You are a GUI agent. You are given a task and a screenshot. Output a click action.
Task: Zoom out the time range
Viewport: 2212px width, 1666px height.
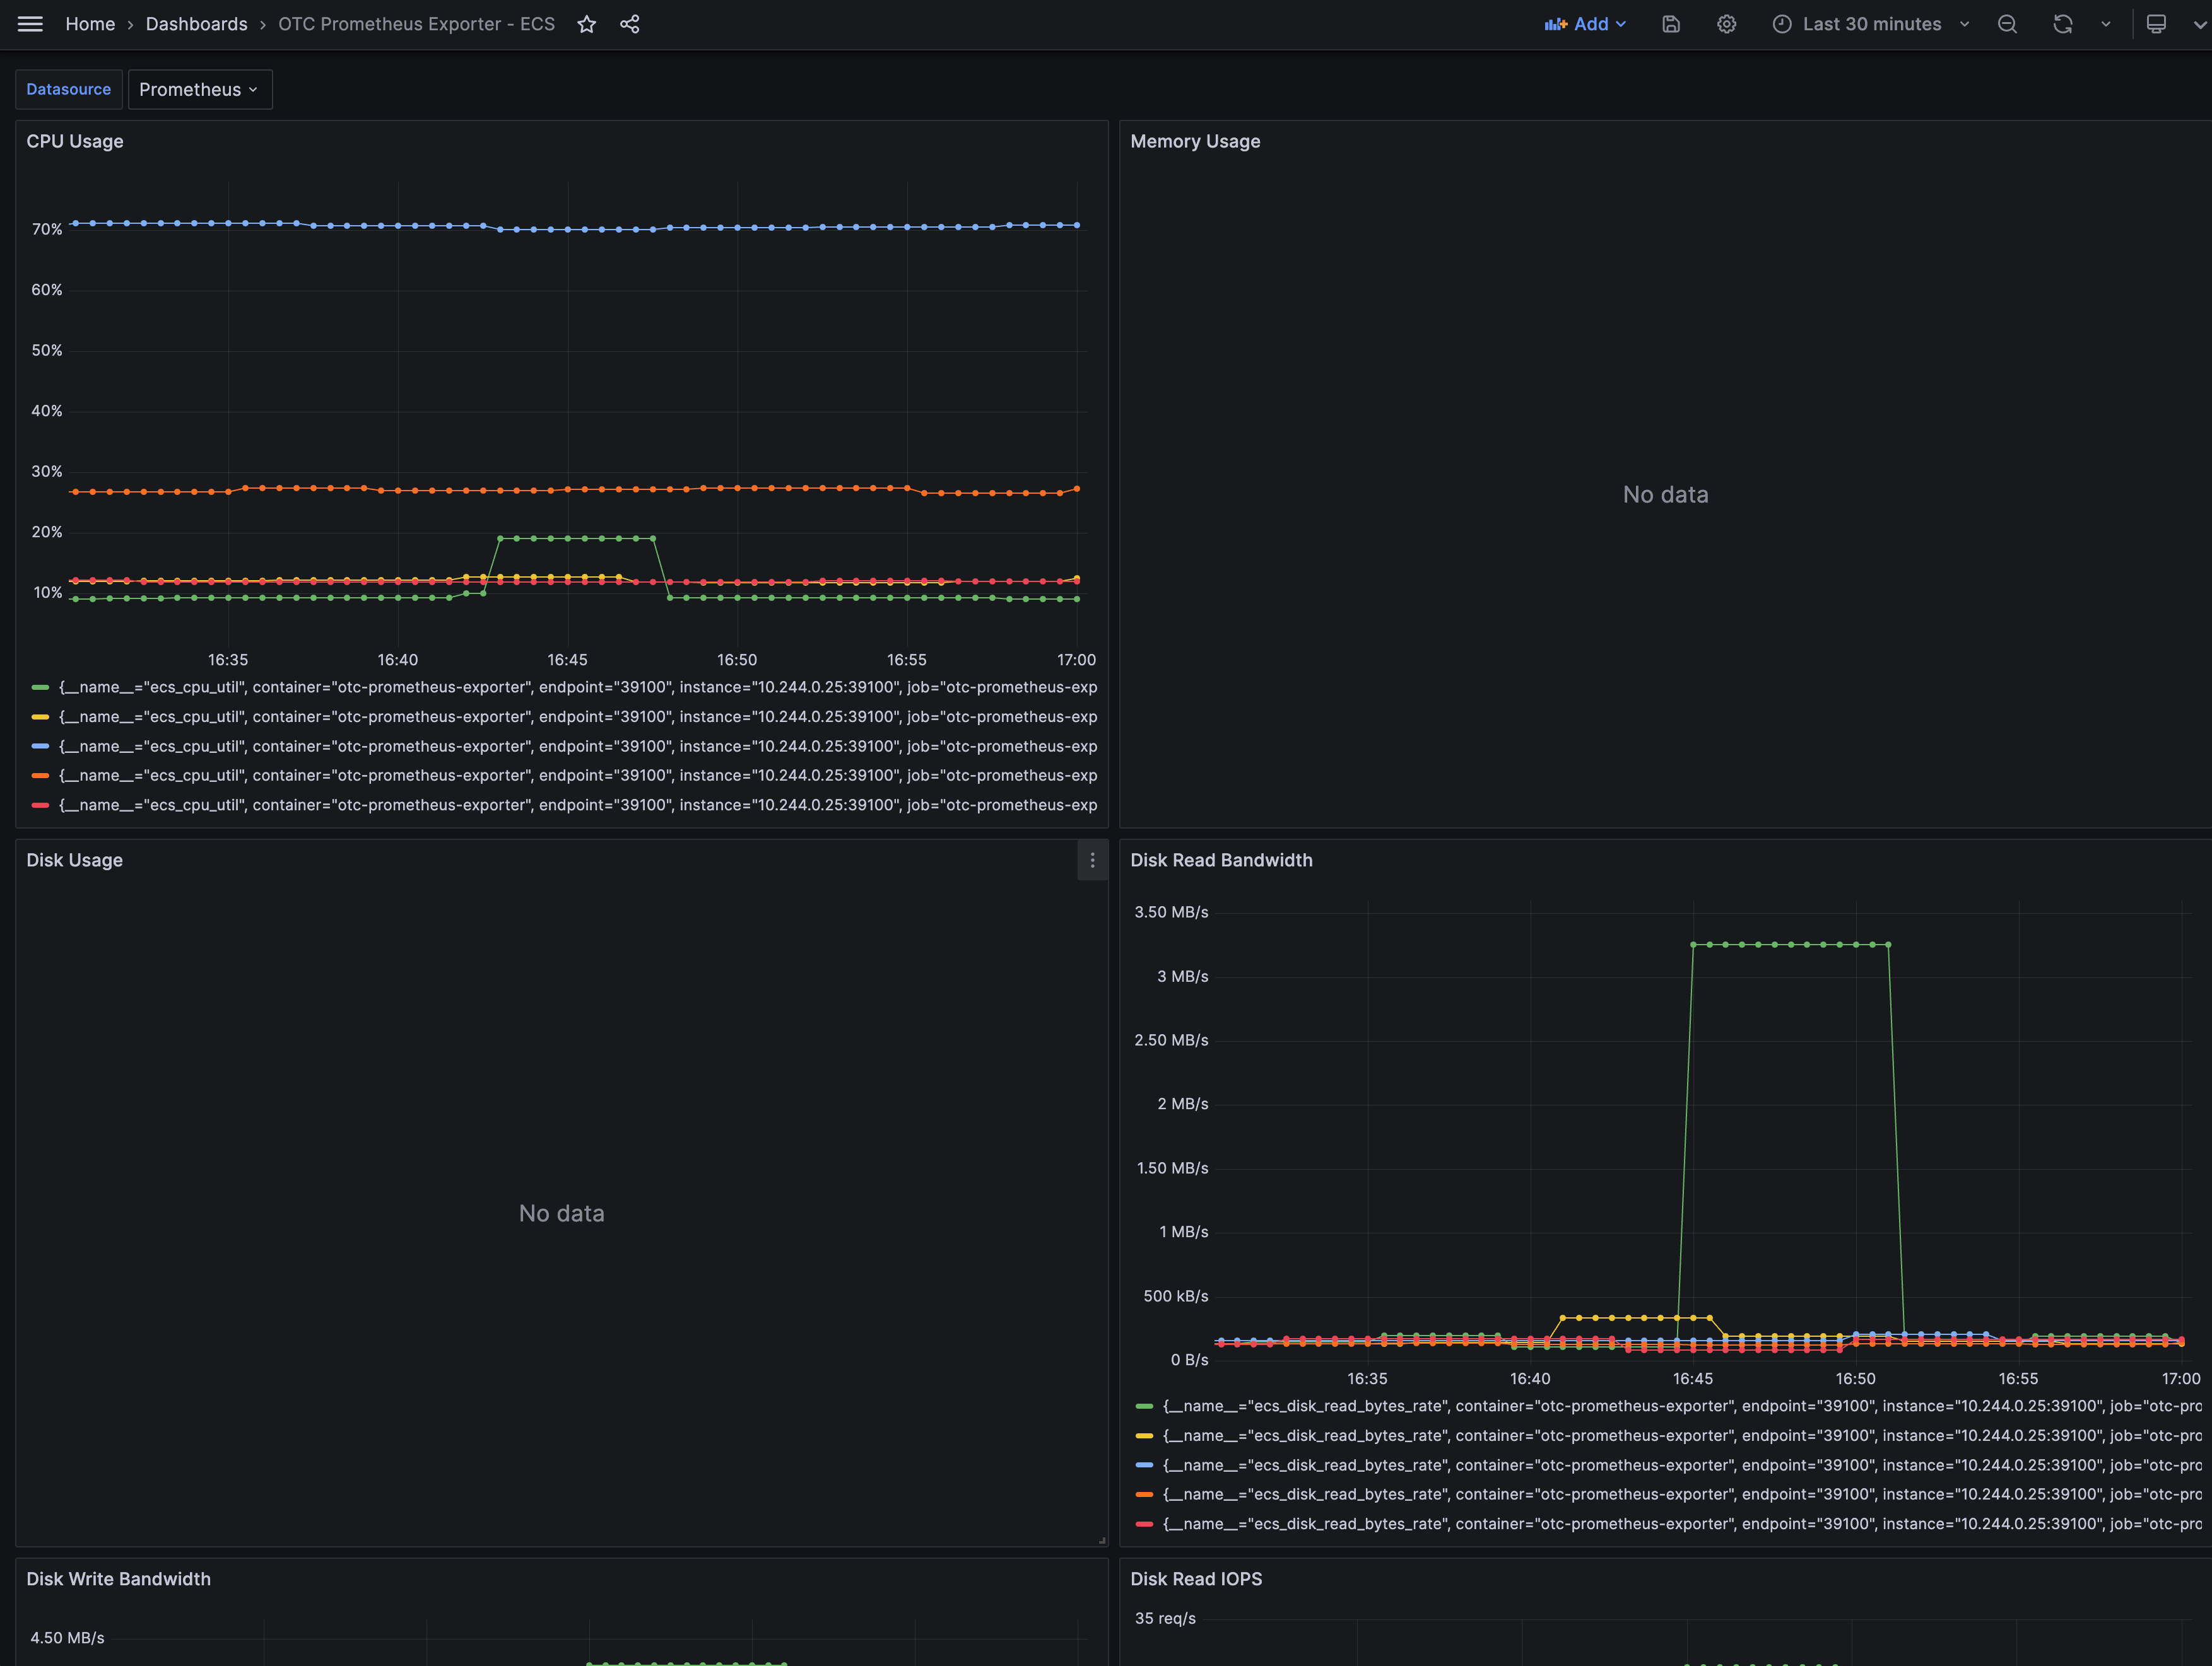pos(2007,24)
